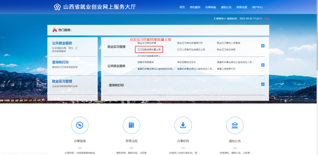Expand the 公共就业服务 row with its chevron
This screenshot has height=155, width=318.
pos(263,65)
